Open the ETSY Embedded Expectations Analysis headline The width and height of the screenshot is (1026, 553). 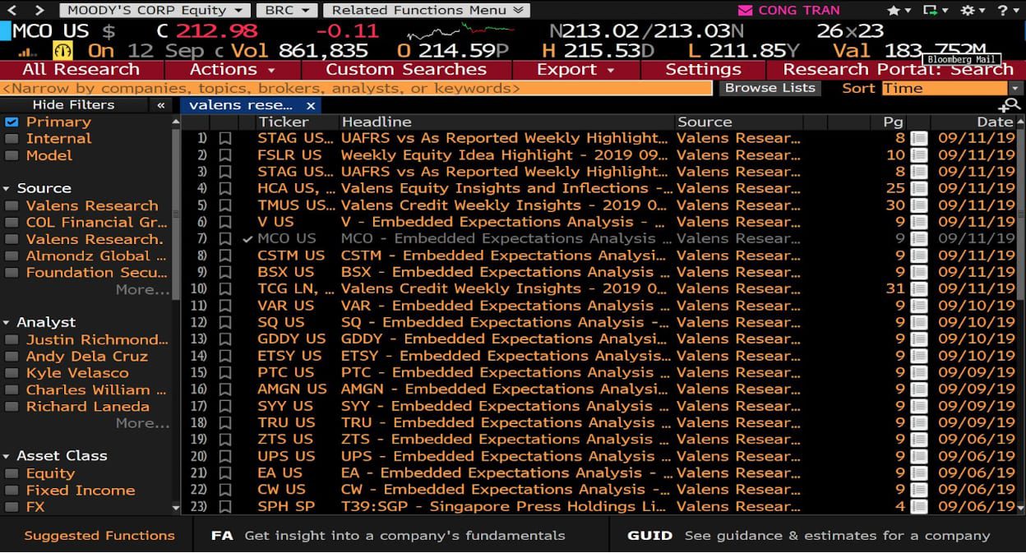506,356
